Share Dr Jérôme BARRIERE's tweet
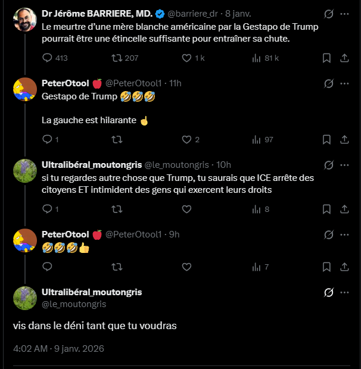This screenshot has width=361, height=369. tap(344, 58)
